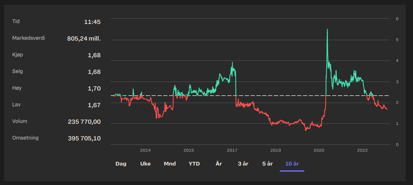Choose the 5 år chart range
413x185 pixels.
268,164
